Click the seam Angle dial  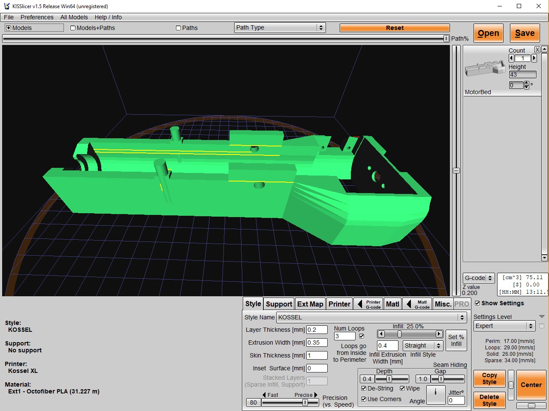pyautogui.click(x=436, y=395)
